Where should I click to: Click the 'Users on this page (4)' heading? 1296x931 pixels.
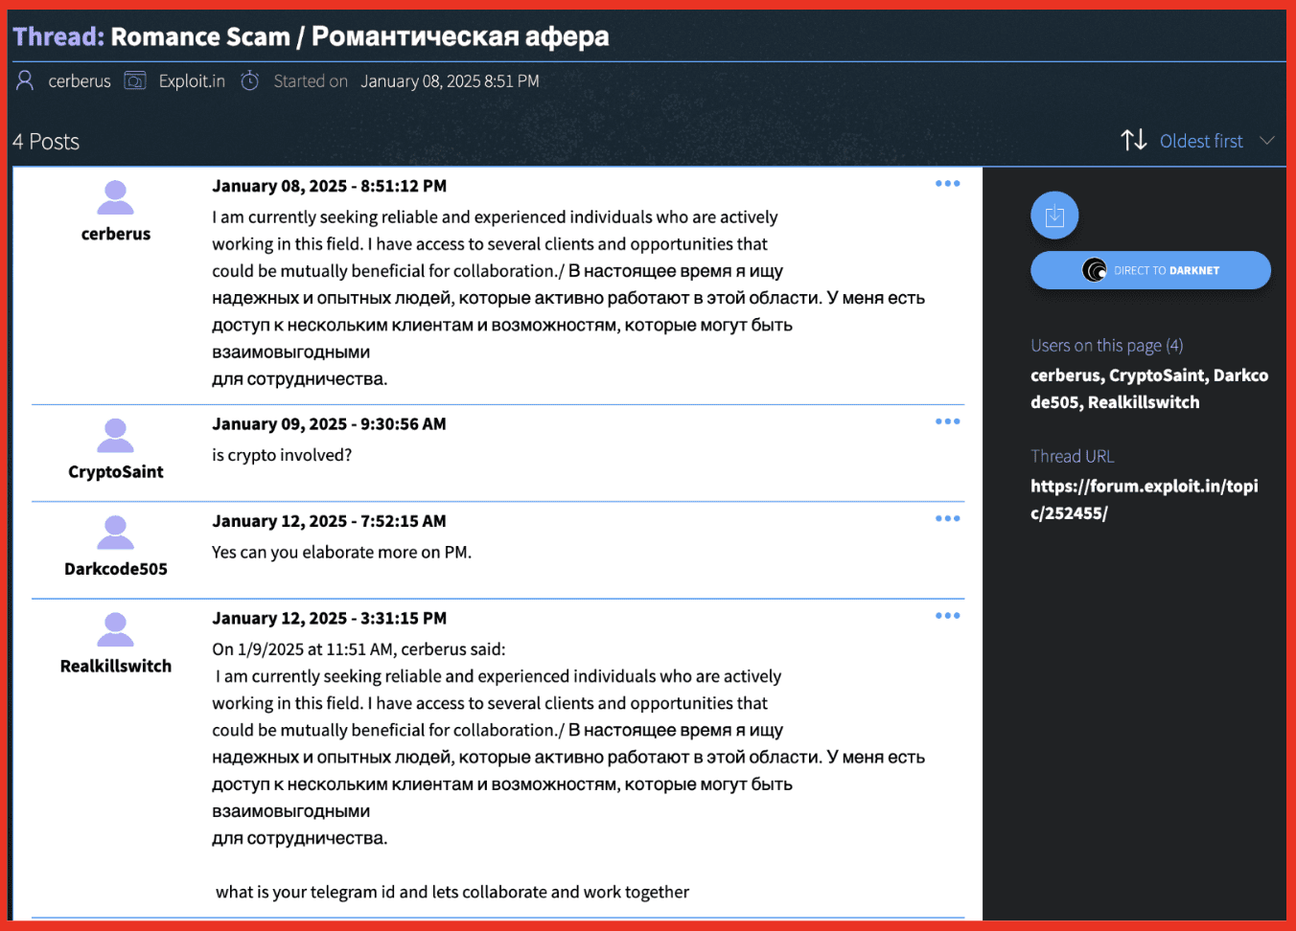tap(1107, 346)
